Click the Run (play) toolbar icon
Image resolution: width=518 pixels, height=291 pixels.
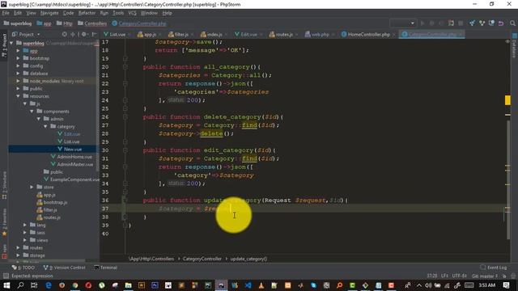[x=422, y=23]
